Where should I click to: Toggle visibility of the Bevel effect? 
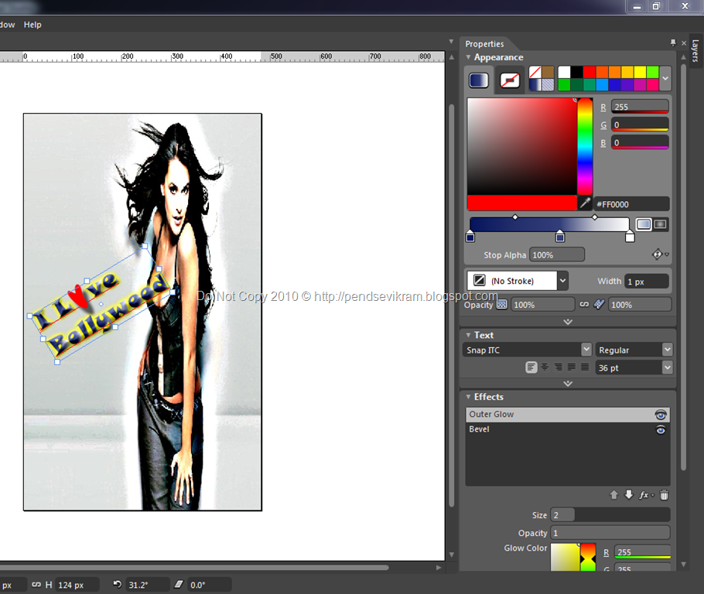coord(661,430)
